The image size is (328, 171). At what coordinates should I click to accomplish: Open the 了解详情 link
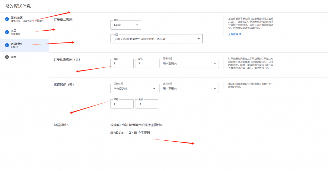click(233, 34)
